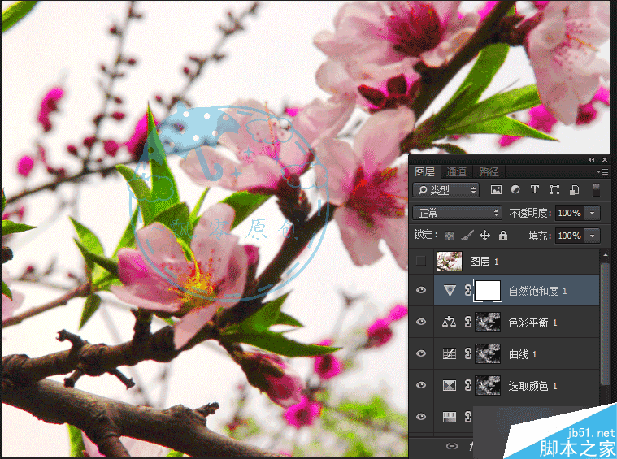This screenshot has height=459, width=617.
Task: Hide the 曲线 1 layer
Action: [421, 353]
